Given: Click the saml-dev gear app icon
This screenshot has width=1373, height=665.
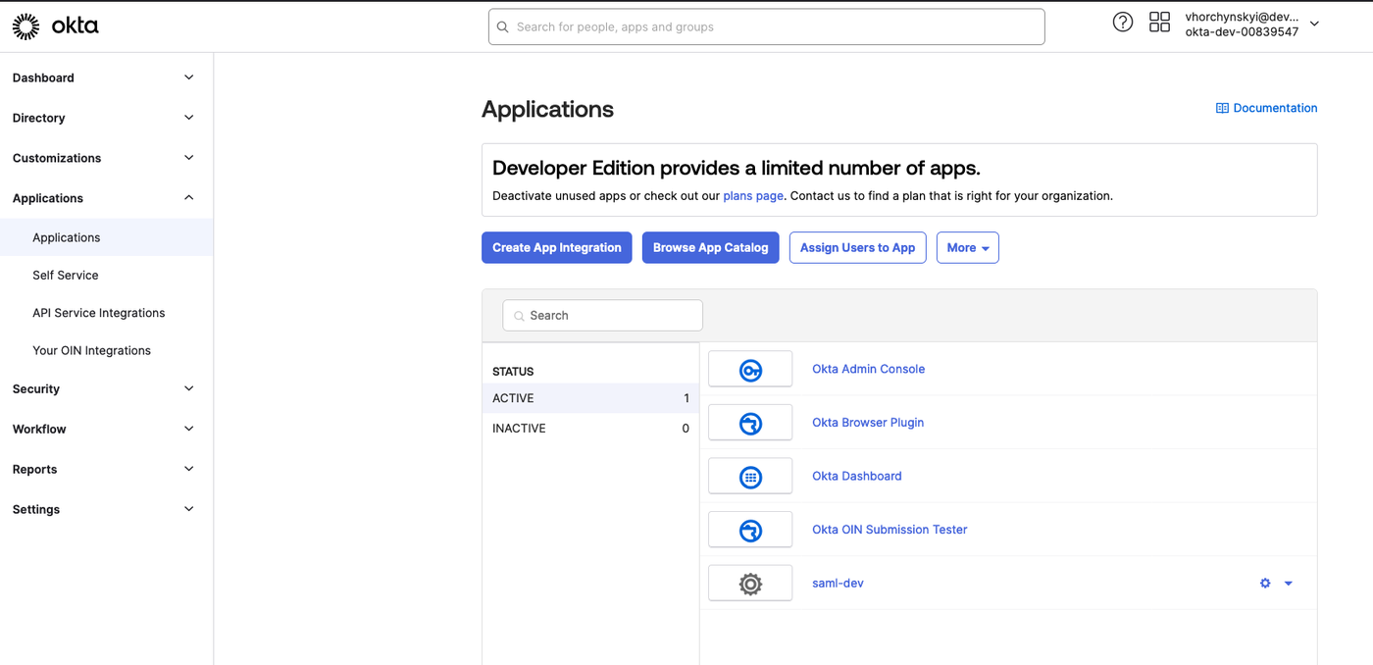Looking at the screenshot, I should 750,584.
